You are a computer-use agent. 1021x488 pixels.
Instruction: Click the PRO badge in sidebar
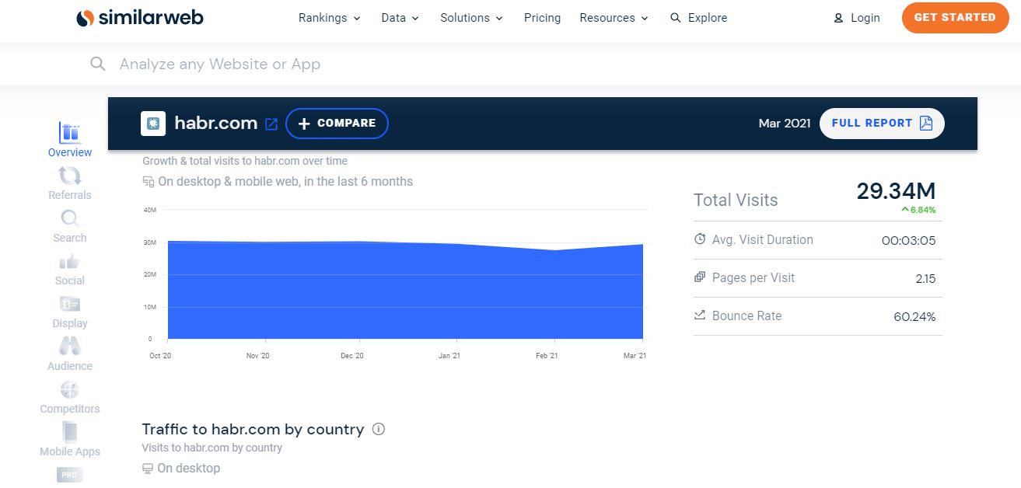[70, 475]
